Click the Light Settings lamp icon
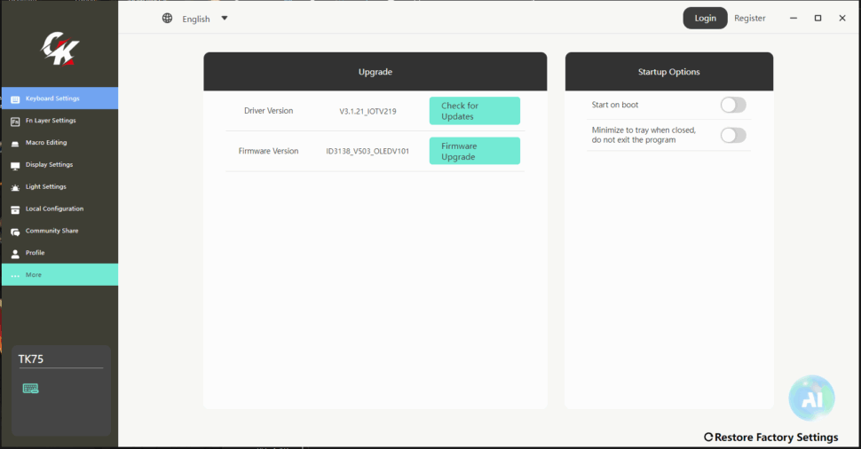The height and width of the screenshot is (449, 861). pos(15,187)
